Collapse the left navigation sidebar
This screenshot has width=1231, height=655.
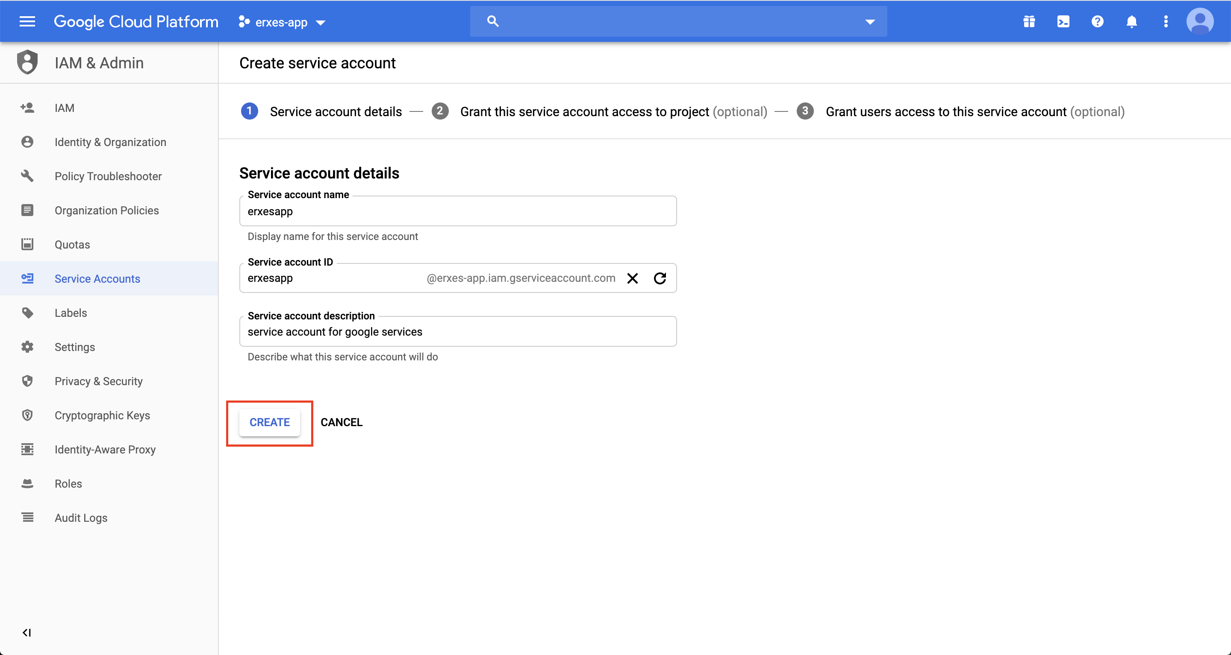click(27, 632)
